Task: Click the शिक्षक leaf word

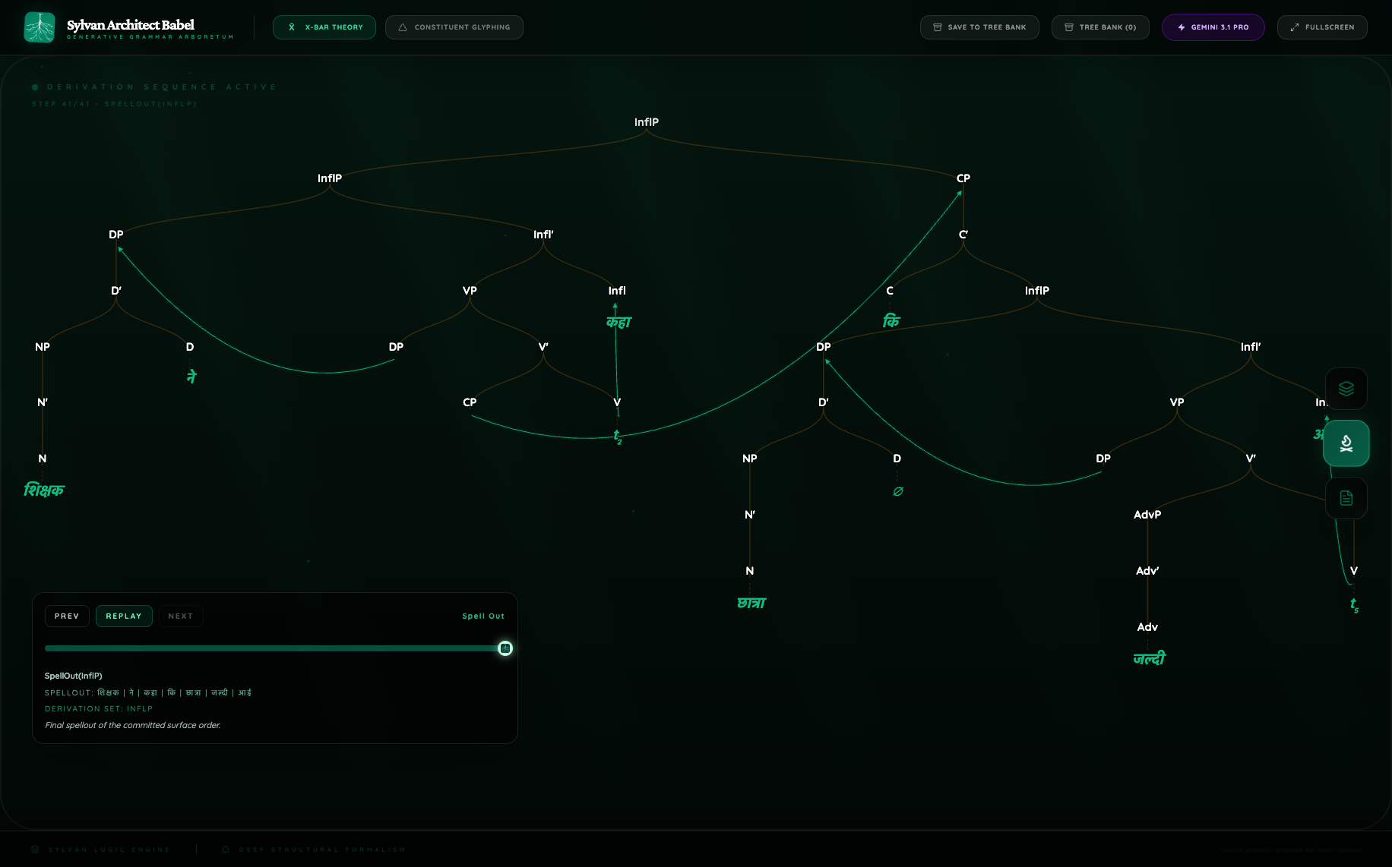Action: pos(44,490)
